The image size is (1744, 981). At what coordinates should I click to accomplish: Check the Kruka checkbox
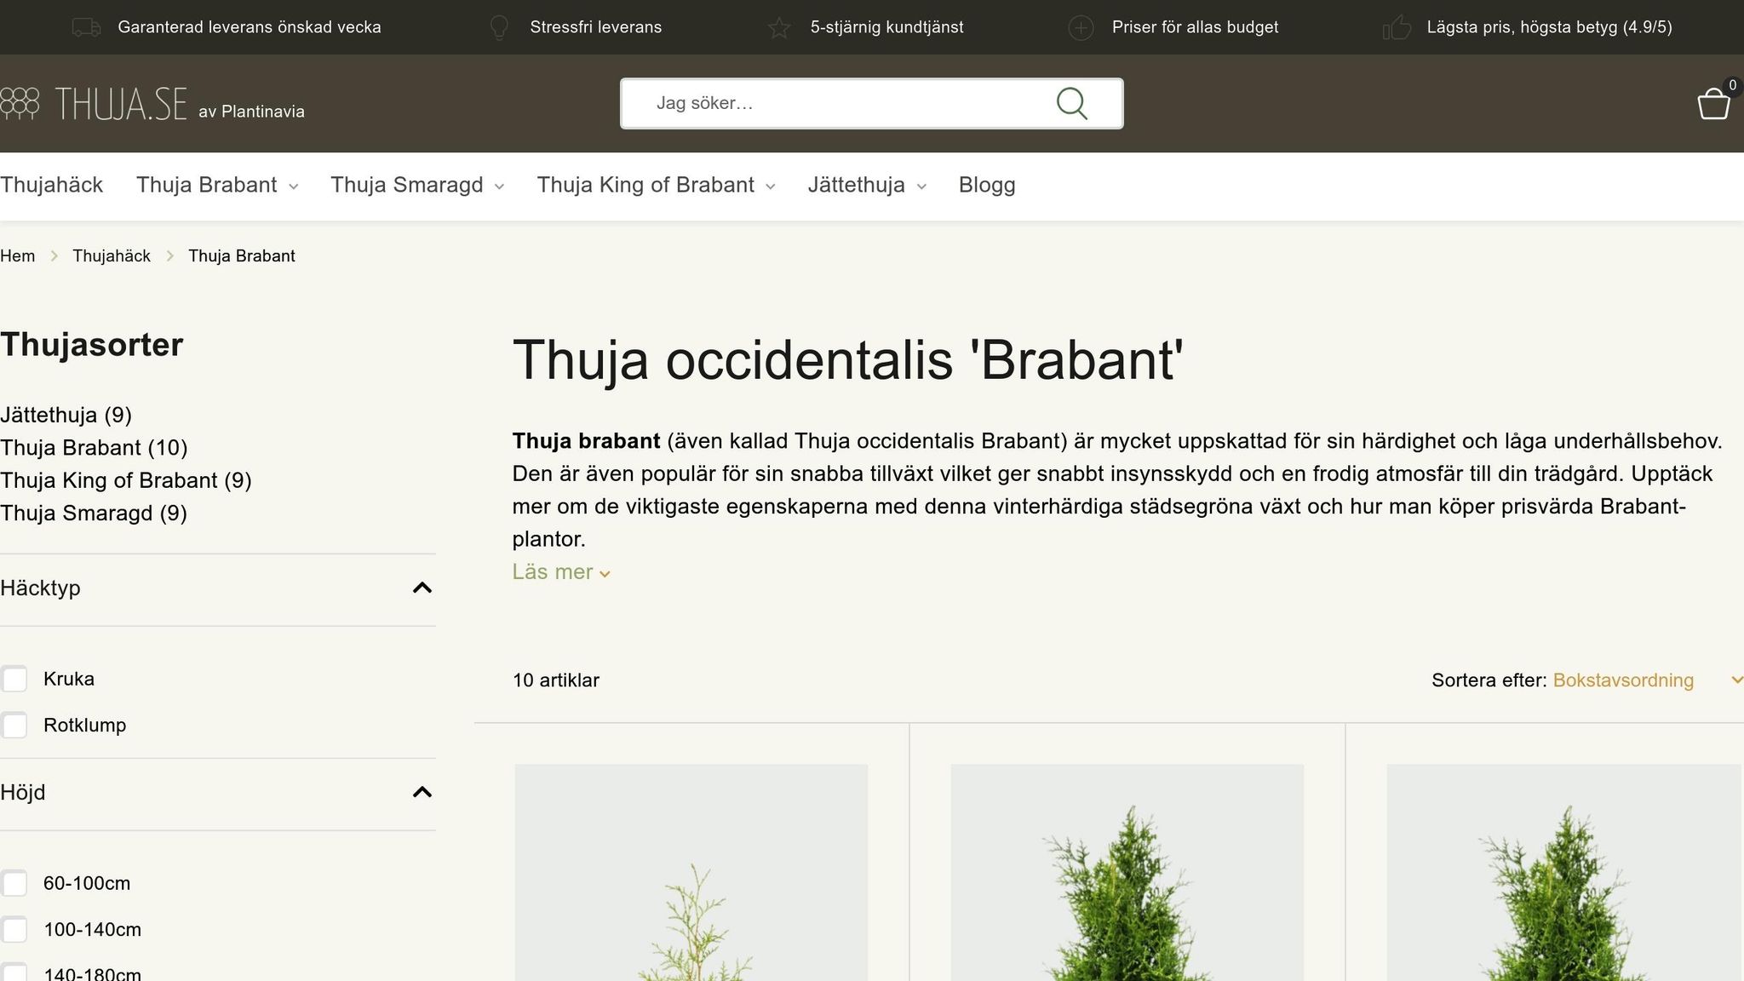(x=14, y=680)
